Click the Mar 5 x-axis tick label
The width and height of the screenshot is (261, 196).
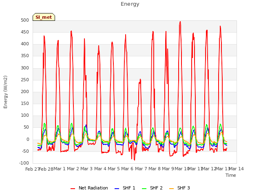coord(114,169)
